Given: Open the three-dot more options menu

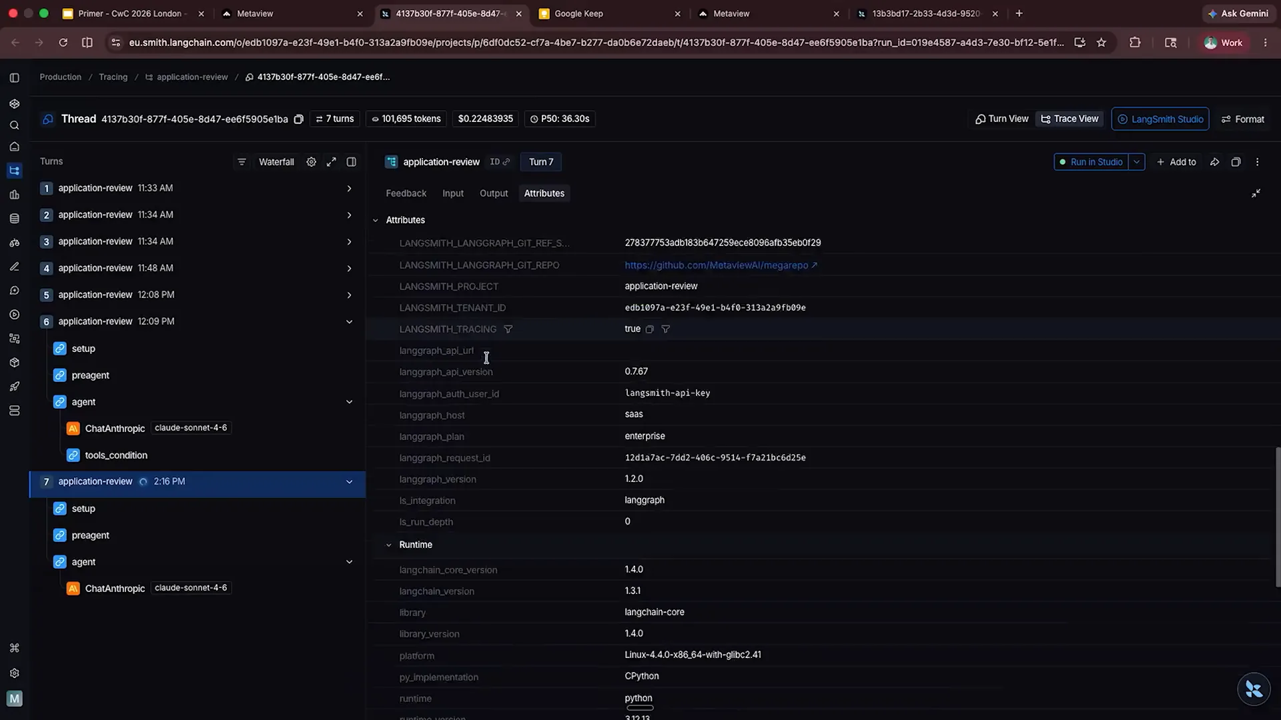Looking at the screenshot, I should pyautogui.click(x=1258, y=162).
